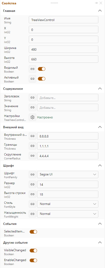Click Границы field showing 1,1,1,1
The width and height of the screenshot is (105, 268).
point(68,146)
